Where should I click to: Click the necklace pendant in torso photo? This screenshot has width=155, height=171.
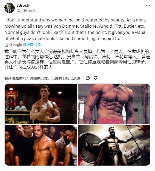pos(116,90)
